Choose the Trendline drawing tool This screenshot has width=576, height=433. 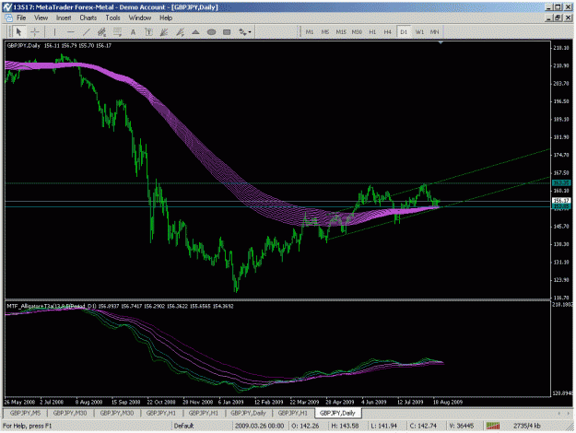[x=86, y=32]
